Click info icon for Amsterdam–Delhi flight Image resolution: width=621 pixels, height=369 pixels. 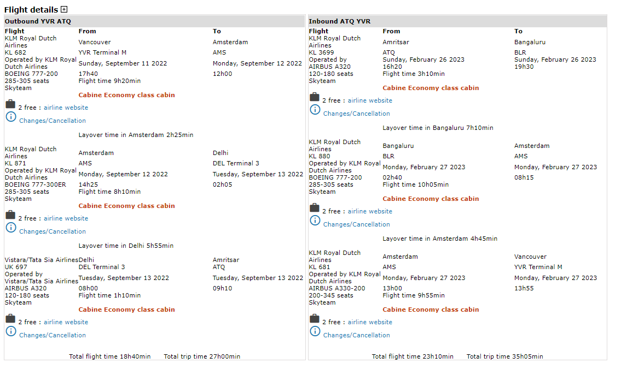11,228
